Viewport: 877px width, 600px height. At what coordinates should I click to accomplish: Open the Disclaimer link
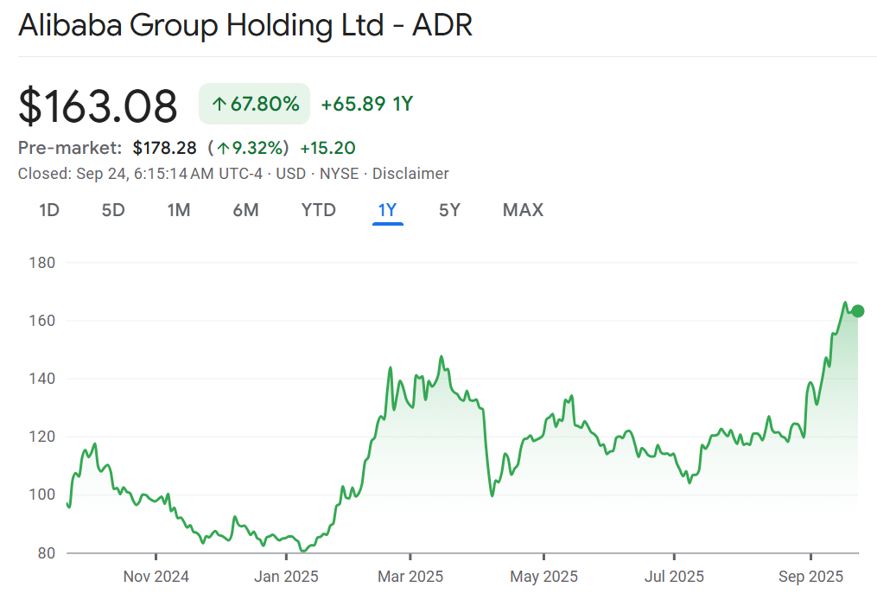click(x=410, y=174)
